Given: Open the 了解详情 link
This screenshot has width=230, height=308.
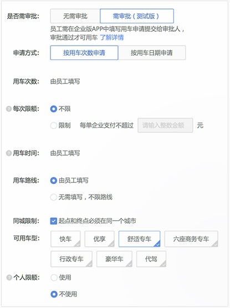Looking at the screenshot, I should coord(112,37).
